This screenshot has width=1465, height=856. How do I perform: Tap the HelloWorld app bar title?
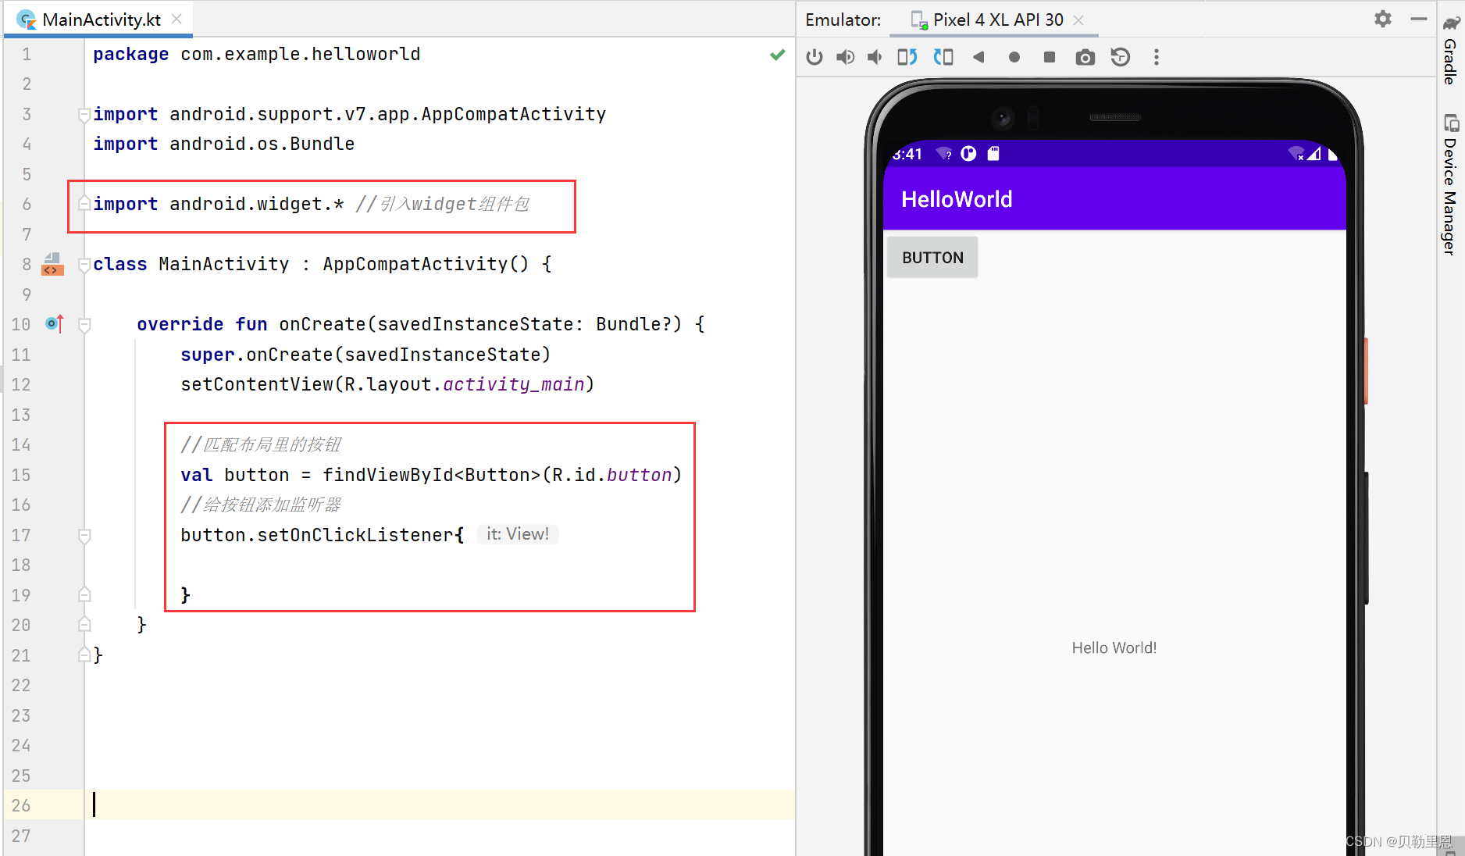click(x=957, y=199)
